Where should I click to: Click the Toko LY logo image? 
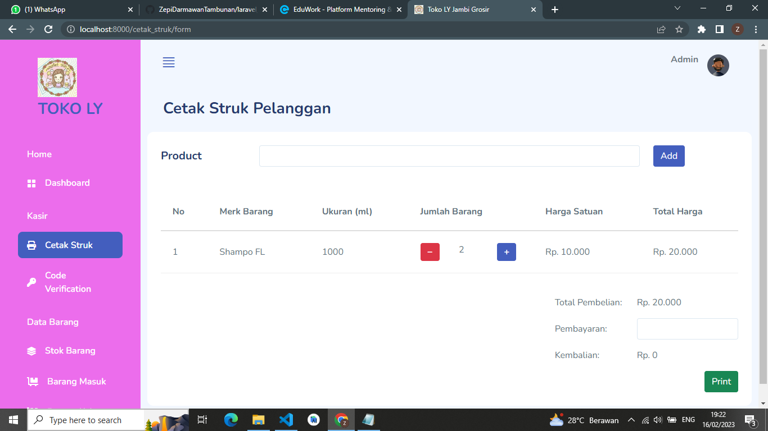pyautogui.click(x=57, y=77)
